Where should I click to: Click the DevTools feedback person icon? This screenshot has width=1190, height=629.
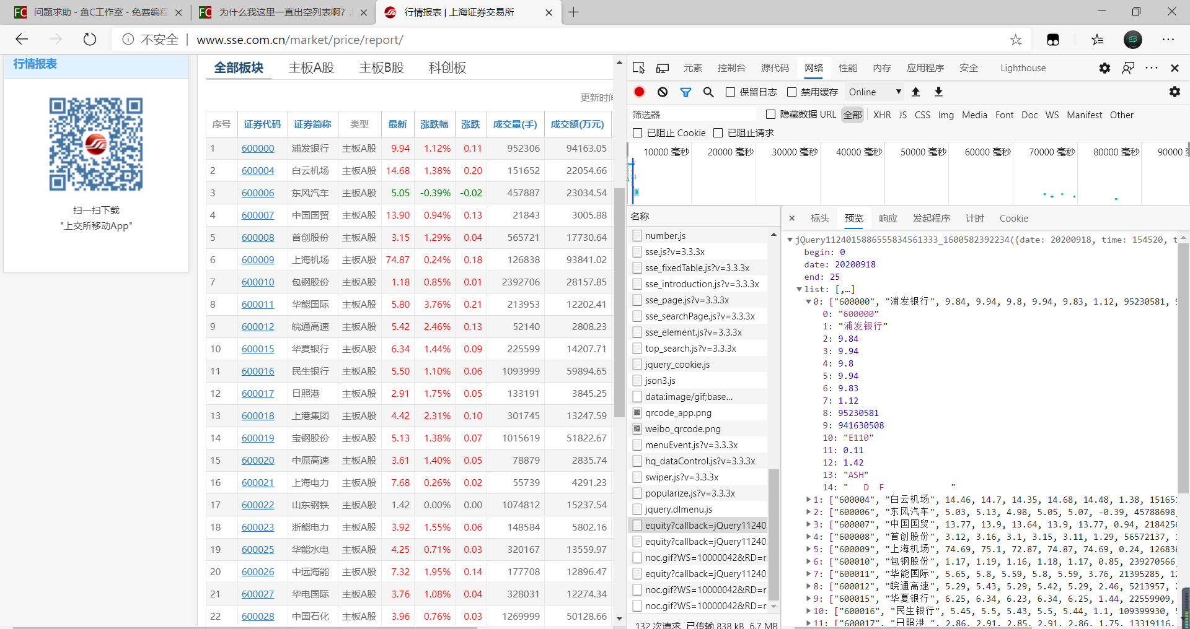[1128, 67]
